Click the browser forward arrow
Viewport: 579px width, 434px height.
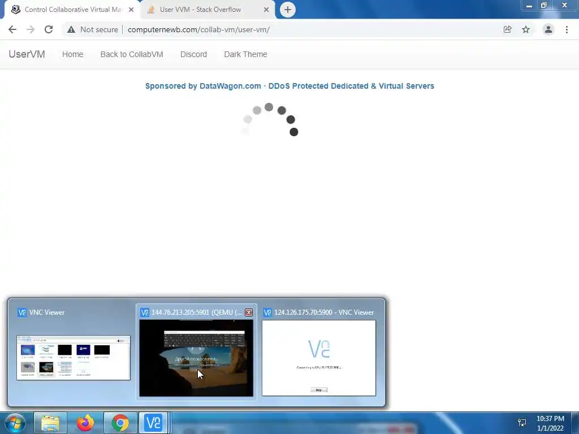click(x=31, y=29)
